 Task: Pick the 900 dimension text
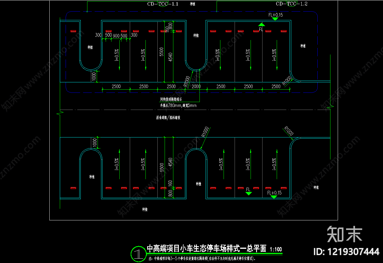[116, 36]
